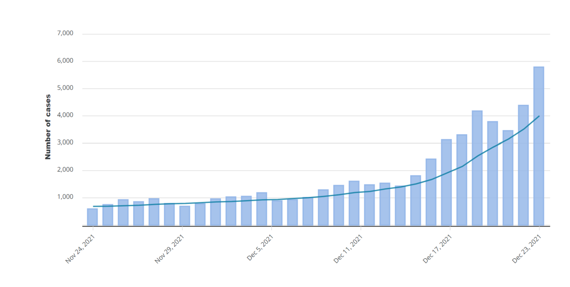The height and width of the screenshot is (287, 570).
Task: Click the first bar above Nov 24, 2021
Action: point(92,217)
